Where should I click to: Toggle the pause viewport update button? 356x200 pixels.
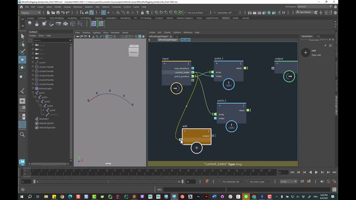tap(283, 12)
